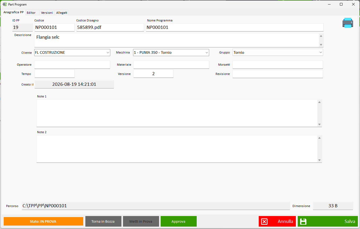The height and width of the screenshot is (229, 360).
Task: Click the Operatore input field
Action: click(x=72, y=65)
